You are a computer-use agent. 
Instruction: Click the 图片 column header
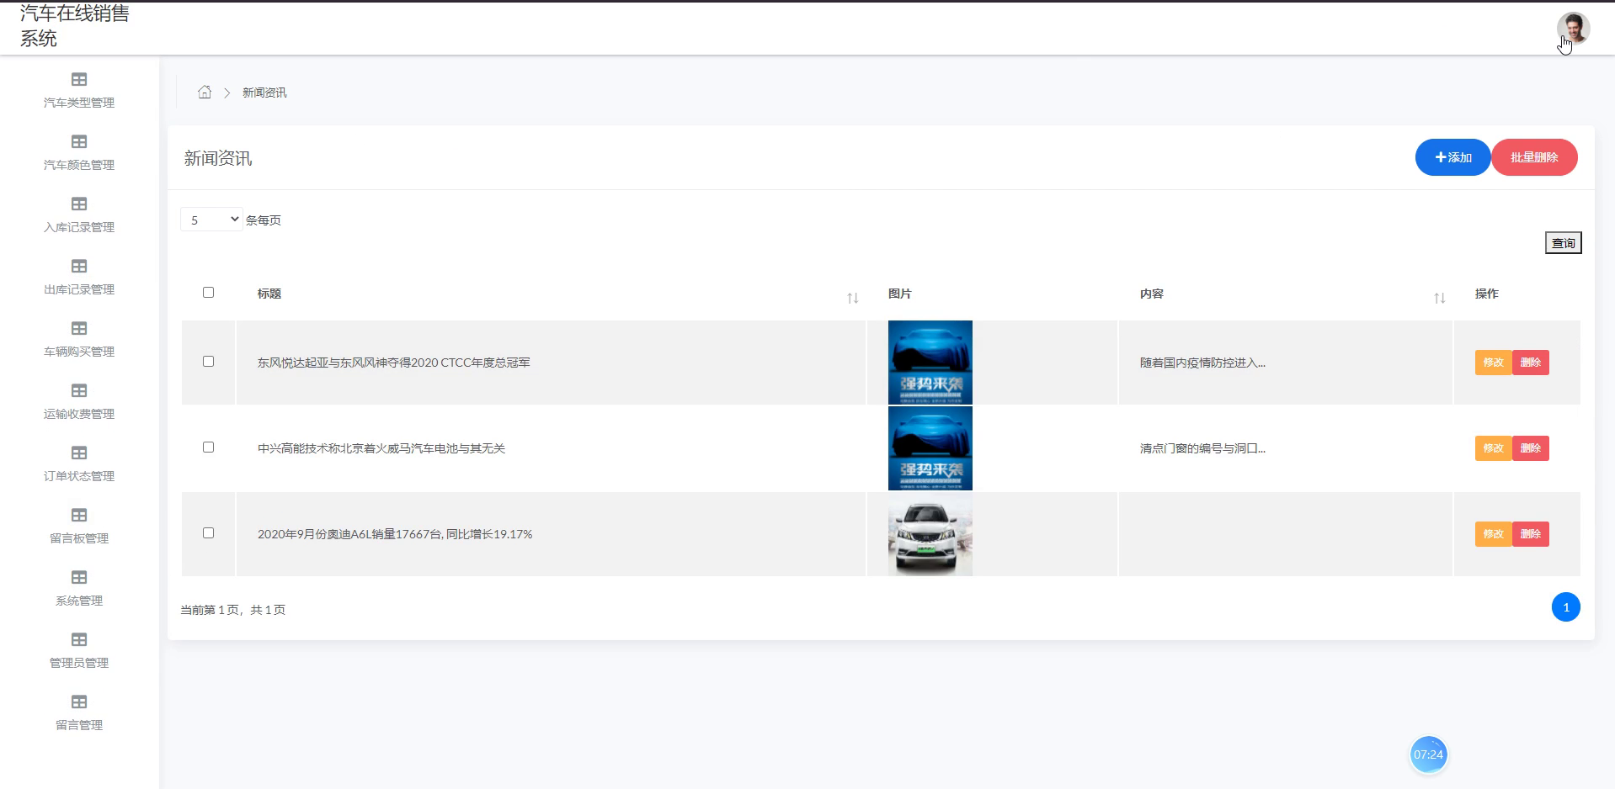(x=899, y=294)
